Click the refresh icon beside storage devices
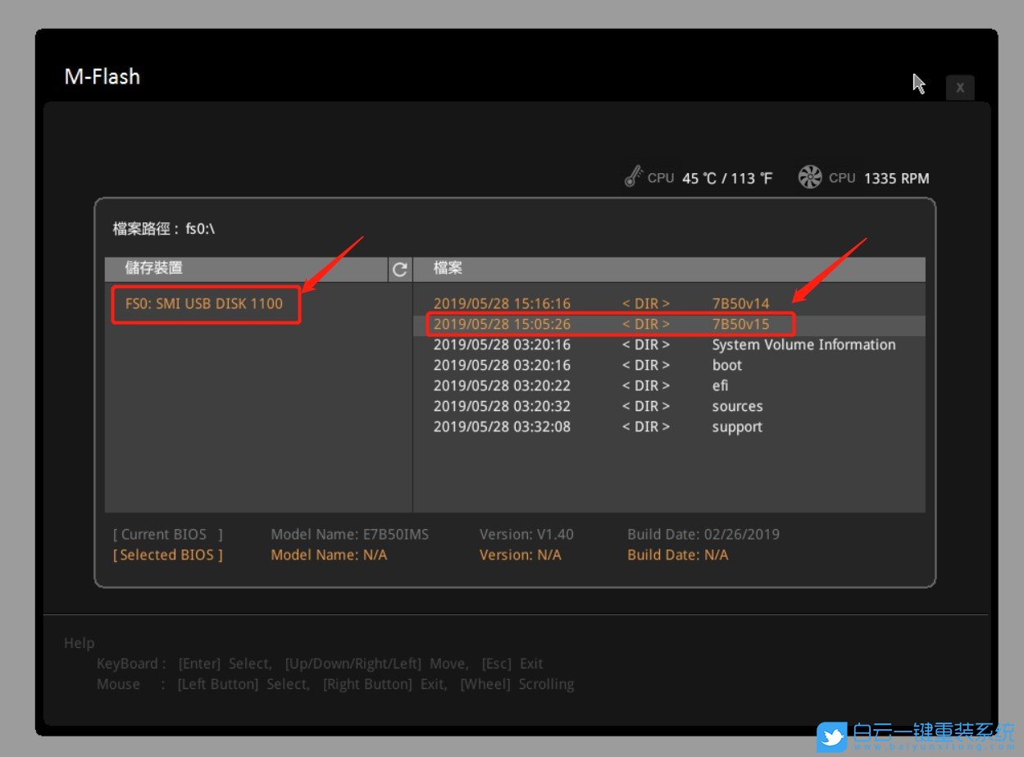The height and width of the screenshot is (757, 1024). point(399,269)
